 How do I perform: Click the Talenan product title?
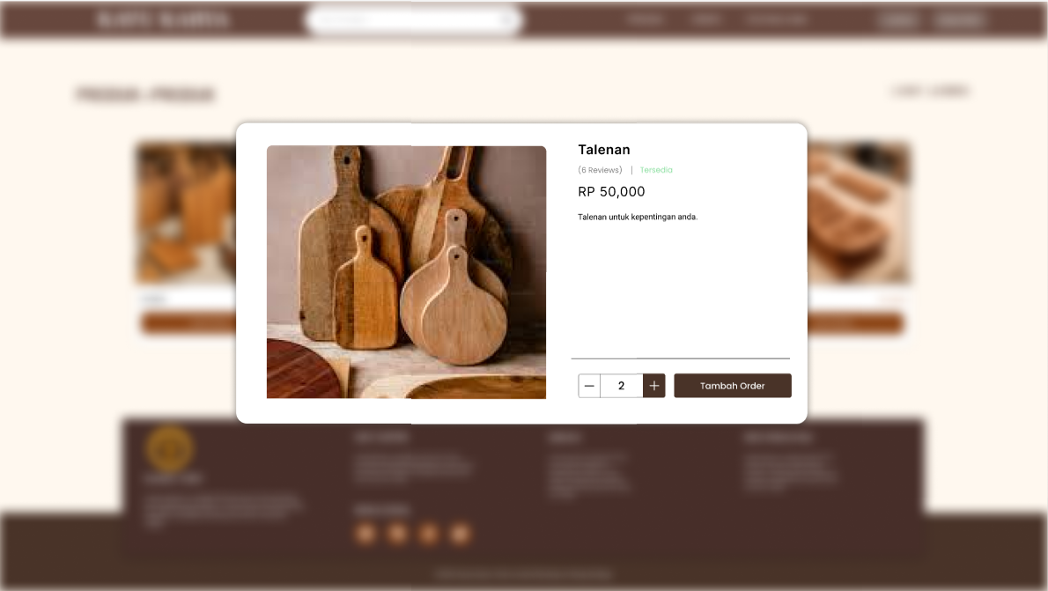604,150
